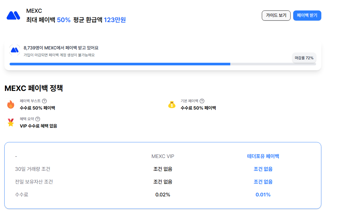
Task: Click the 30일 거래량 조건 row label
Action: (33, 169)
